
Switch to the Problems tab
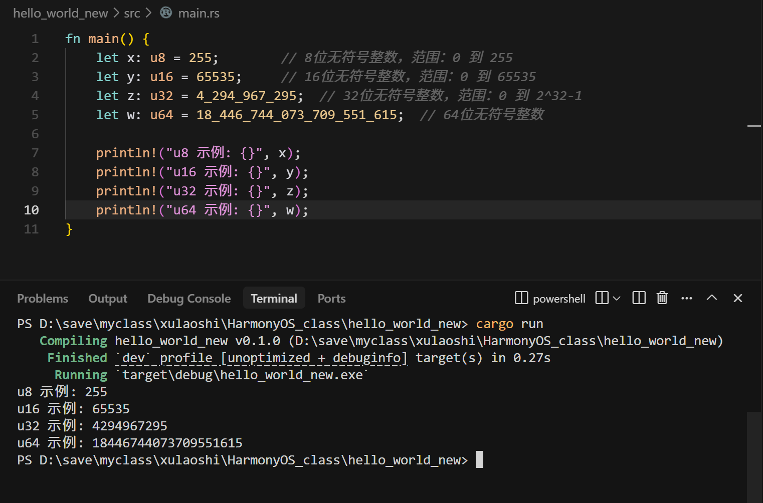pyautogui.click(x=43, y=298)
